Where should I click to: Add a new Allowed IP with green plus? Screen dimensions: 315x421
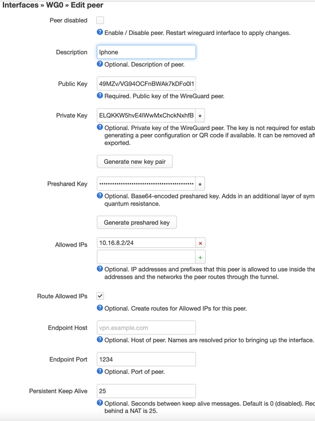[200, 257]
